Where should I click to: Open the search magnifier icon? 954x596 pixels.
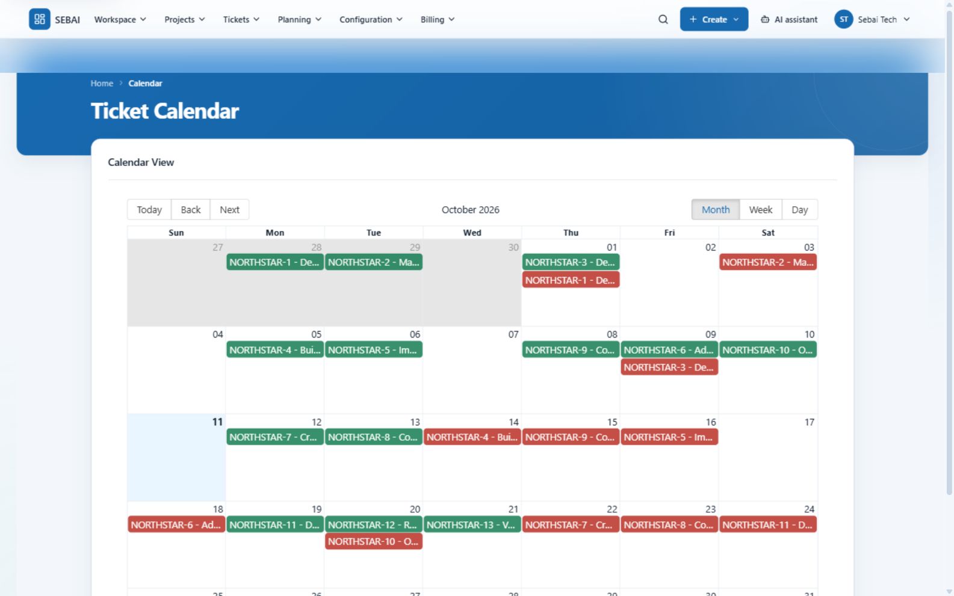[x=663, y=19]
